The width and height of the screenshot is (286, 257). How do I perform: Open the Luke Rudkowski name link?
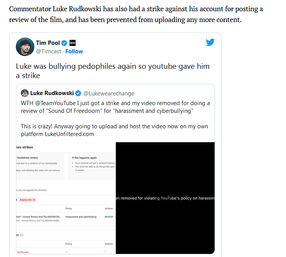(52, 93)
